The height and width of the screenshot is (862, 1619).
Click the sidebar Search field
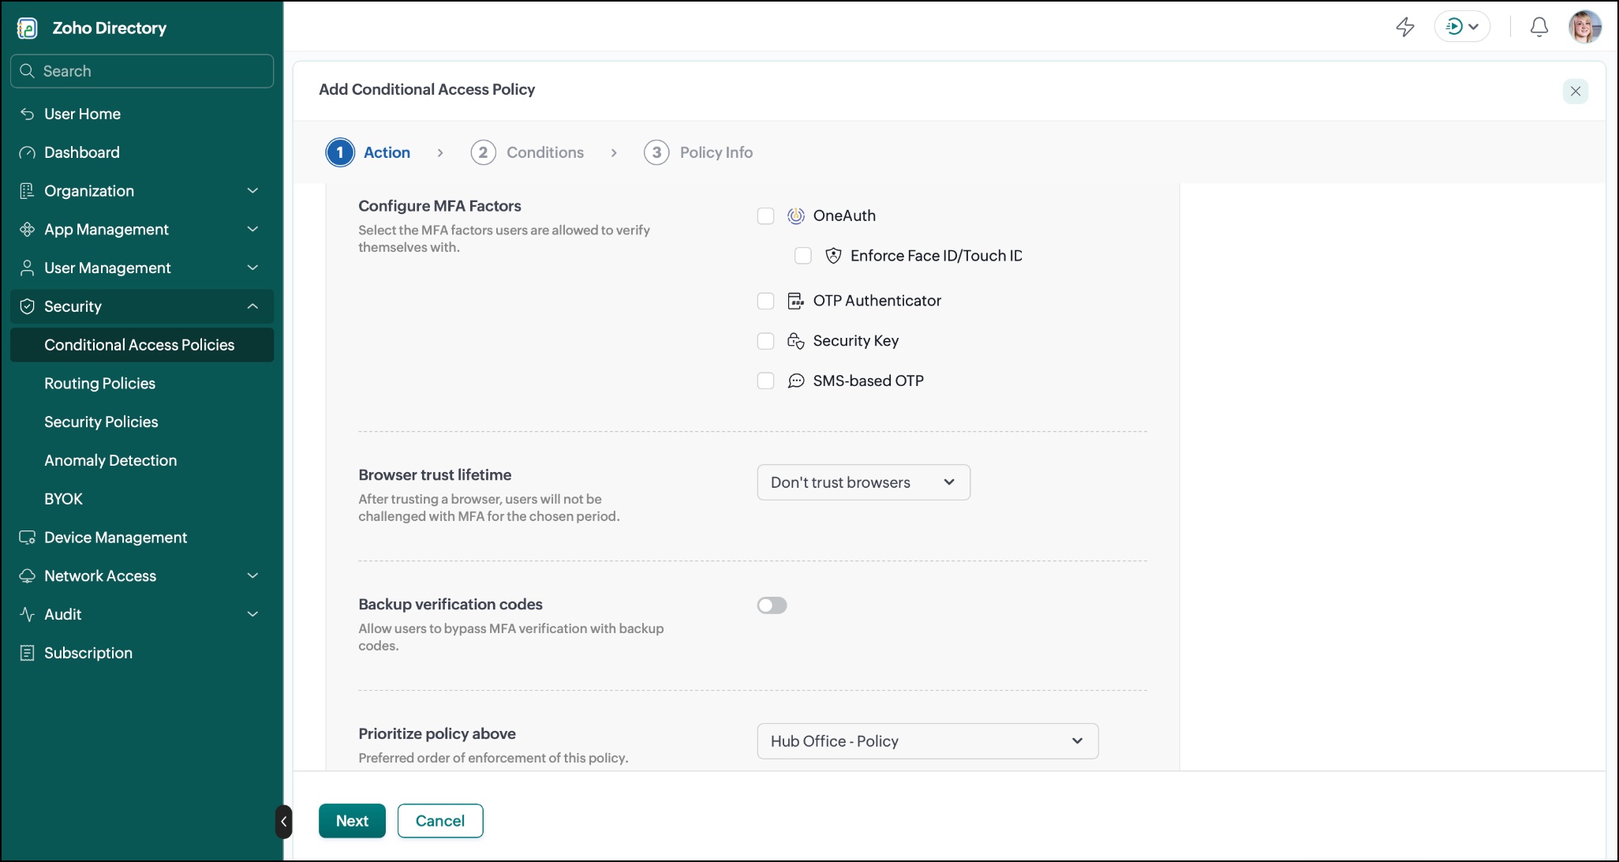142,71
